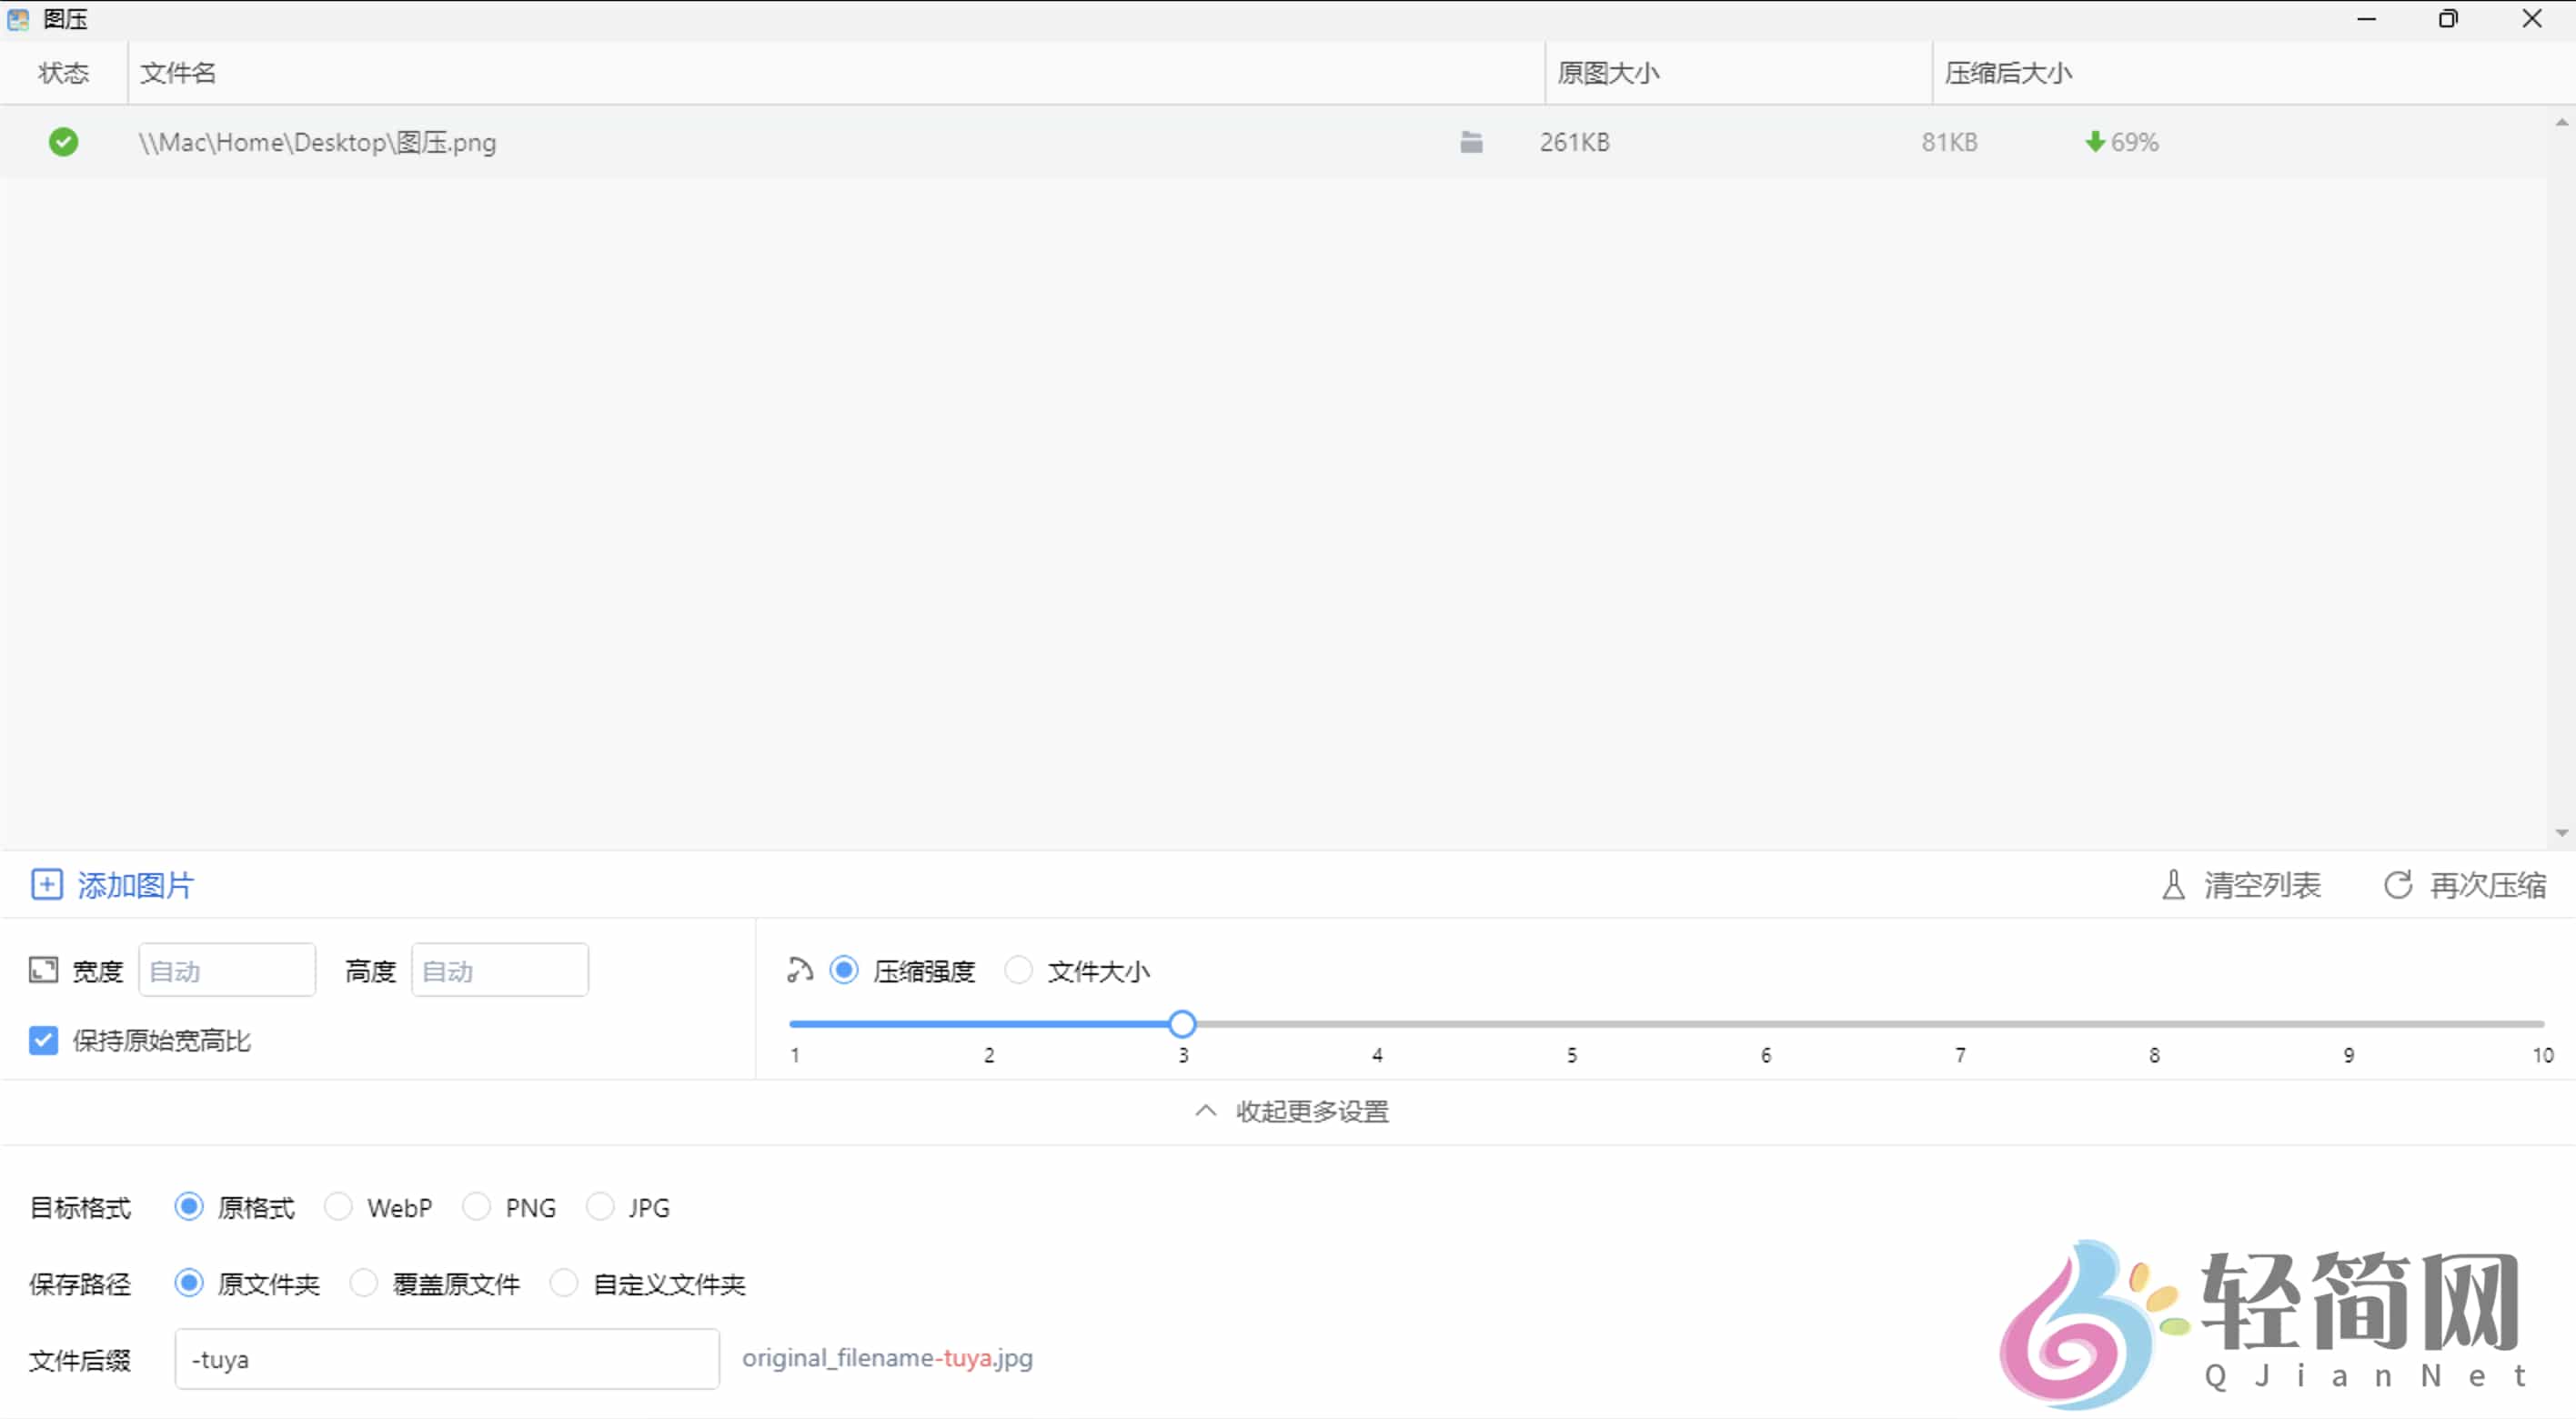Image resolution: width=2576 pixels, height=1419 pixels.
Task: Click the 图压.png file row
Action: click(x=318, y=141)
